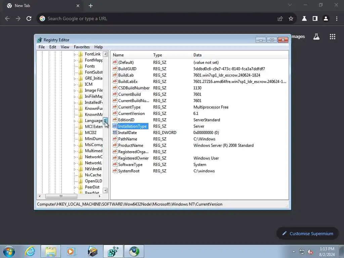Expand the FontLink registry key
The image size is (344, 258).
pos(75,54)
